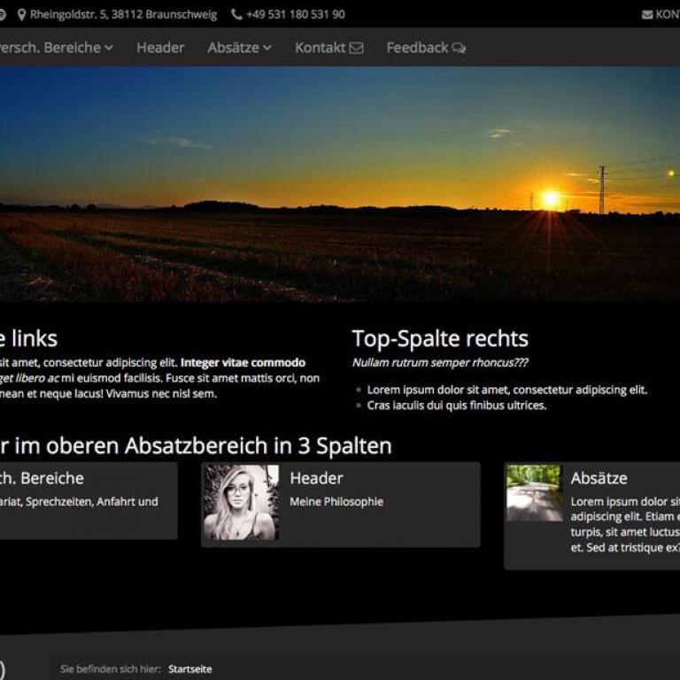Call the phone number +49 531 180 531 90
This screenshot has width=680, height=680.
click(296, 15)
